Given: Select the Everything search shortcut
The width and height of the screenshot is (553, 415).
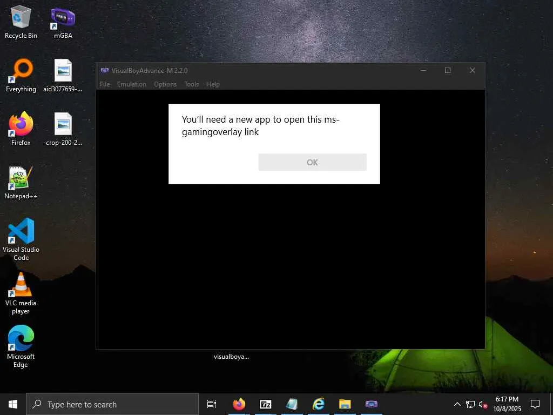Looking at the screenshot, I should (x=21, y=76).
